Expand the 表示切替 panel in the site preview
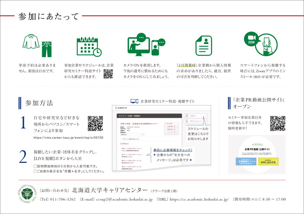The height and width of the screenshot is (214, 304). click(171, 124)
